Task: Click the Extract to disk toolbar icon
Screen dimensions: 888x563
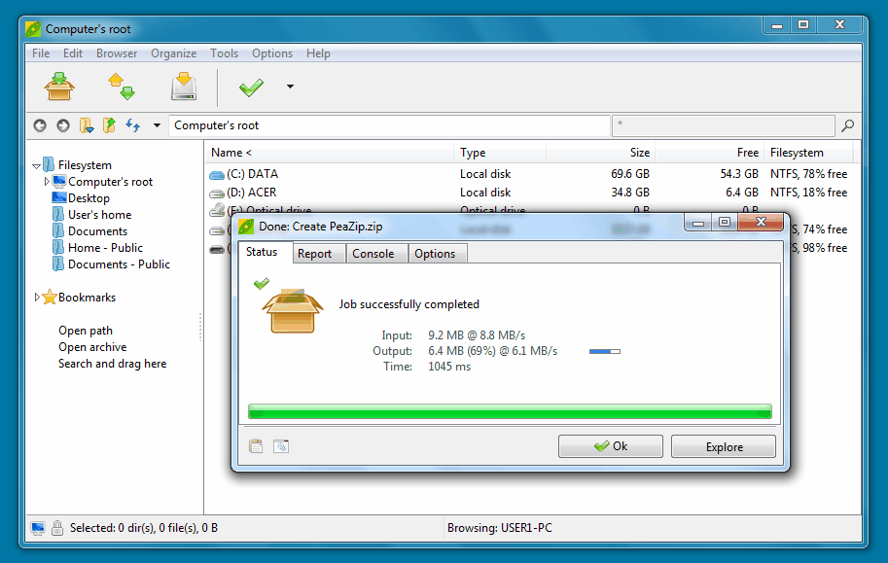Action: tap(184, 88)
